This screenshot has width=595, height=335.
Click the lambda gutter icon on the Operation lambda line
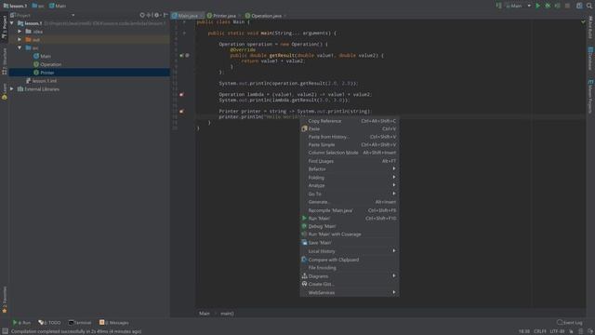point(182,94)
